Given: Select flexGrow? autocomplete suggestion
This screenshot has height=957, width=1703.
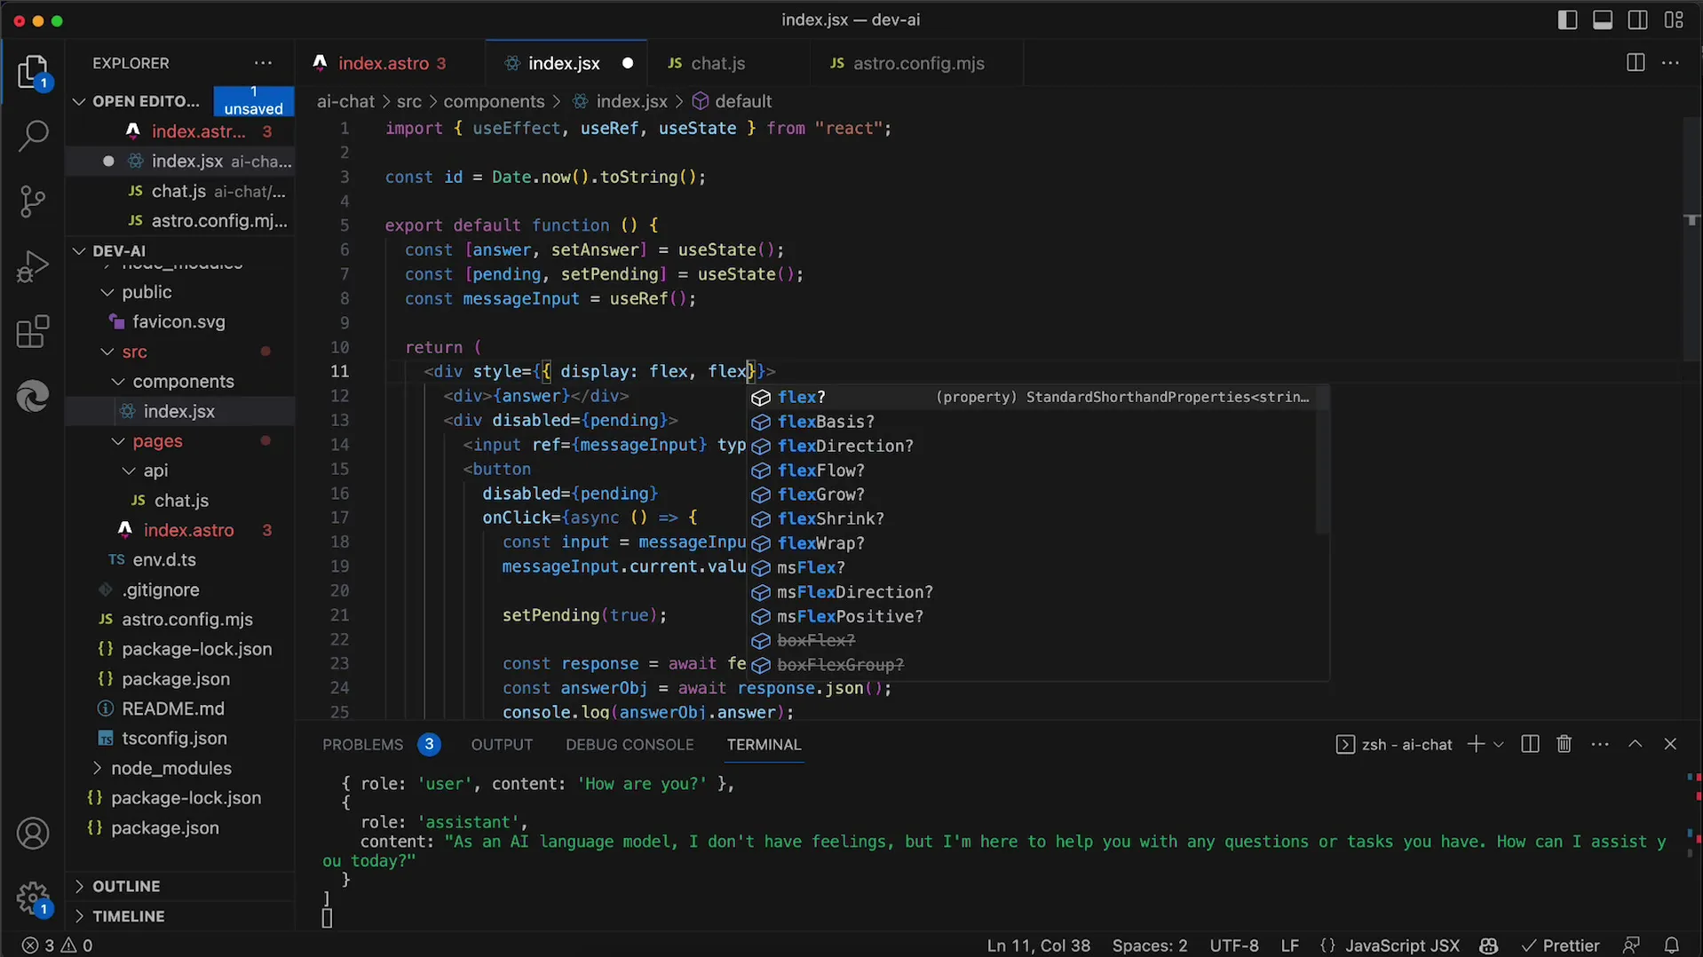Looking at the screenshot, I should 1033,494.
